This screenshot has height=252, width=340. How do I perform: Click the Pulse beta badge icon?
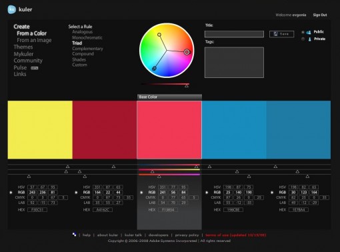click(x=35, y=68)
